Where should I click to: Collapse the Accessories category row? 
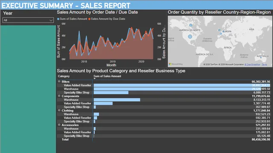click(59, 125)
